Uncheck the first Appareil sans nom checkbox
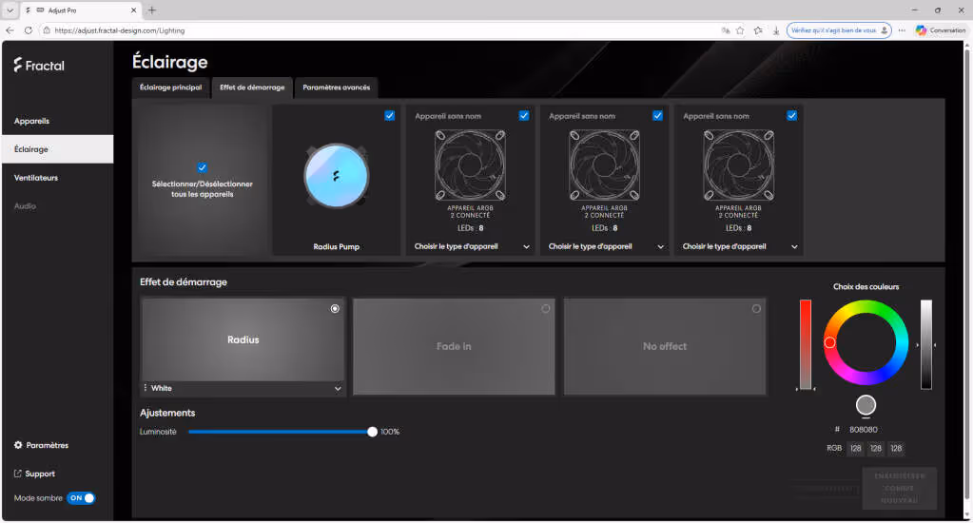This screenshot has width=973, height=523. [524, 115]
